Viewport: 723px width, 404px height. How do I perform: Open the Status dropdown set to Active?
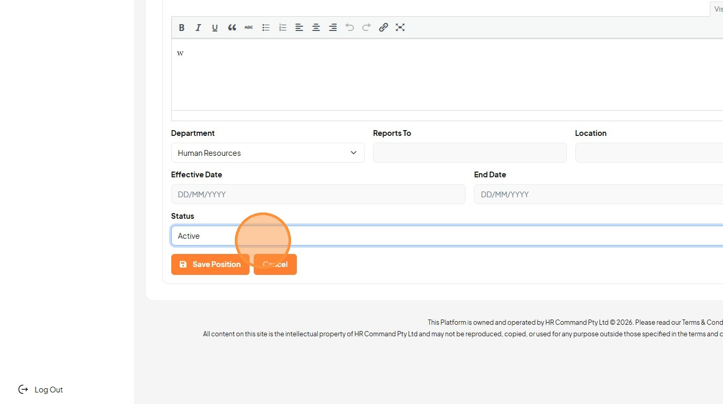pos(447,236)
